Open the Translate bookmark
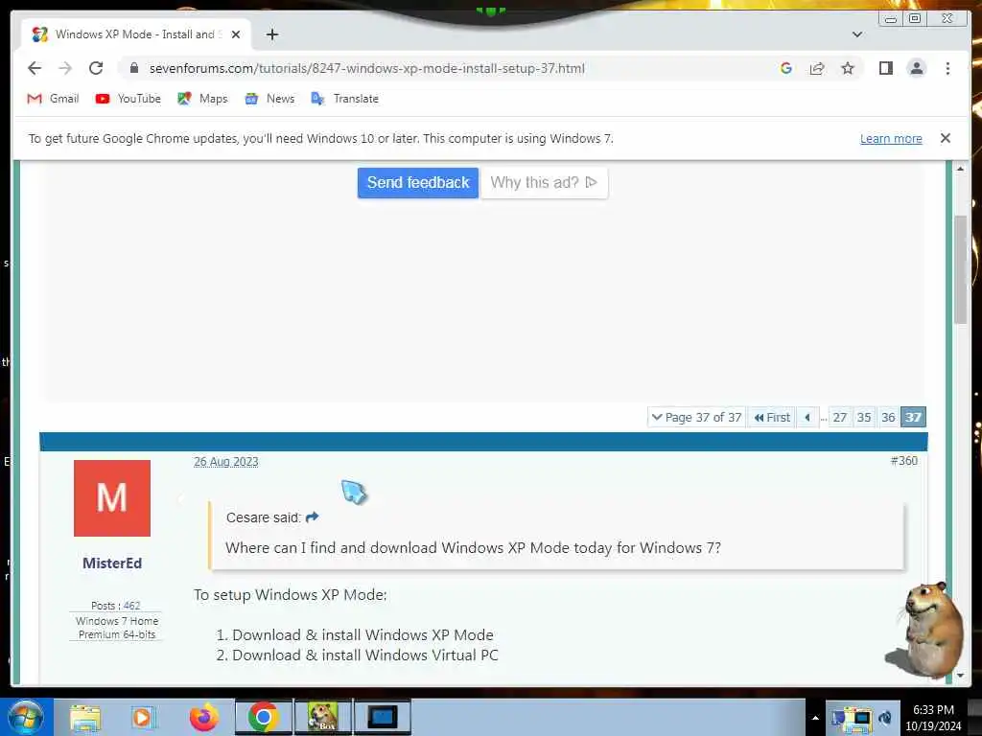Screen dimensions: 982x736 tap(344, 99)
